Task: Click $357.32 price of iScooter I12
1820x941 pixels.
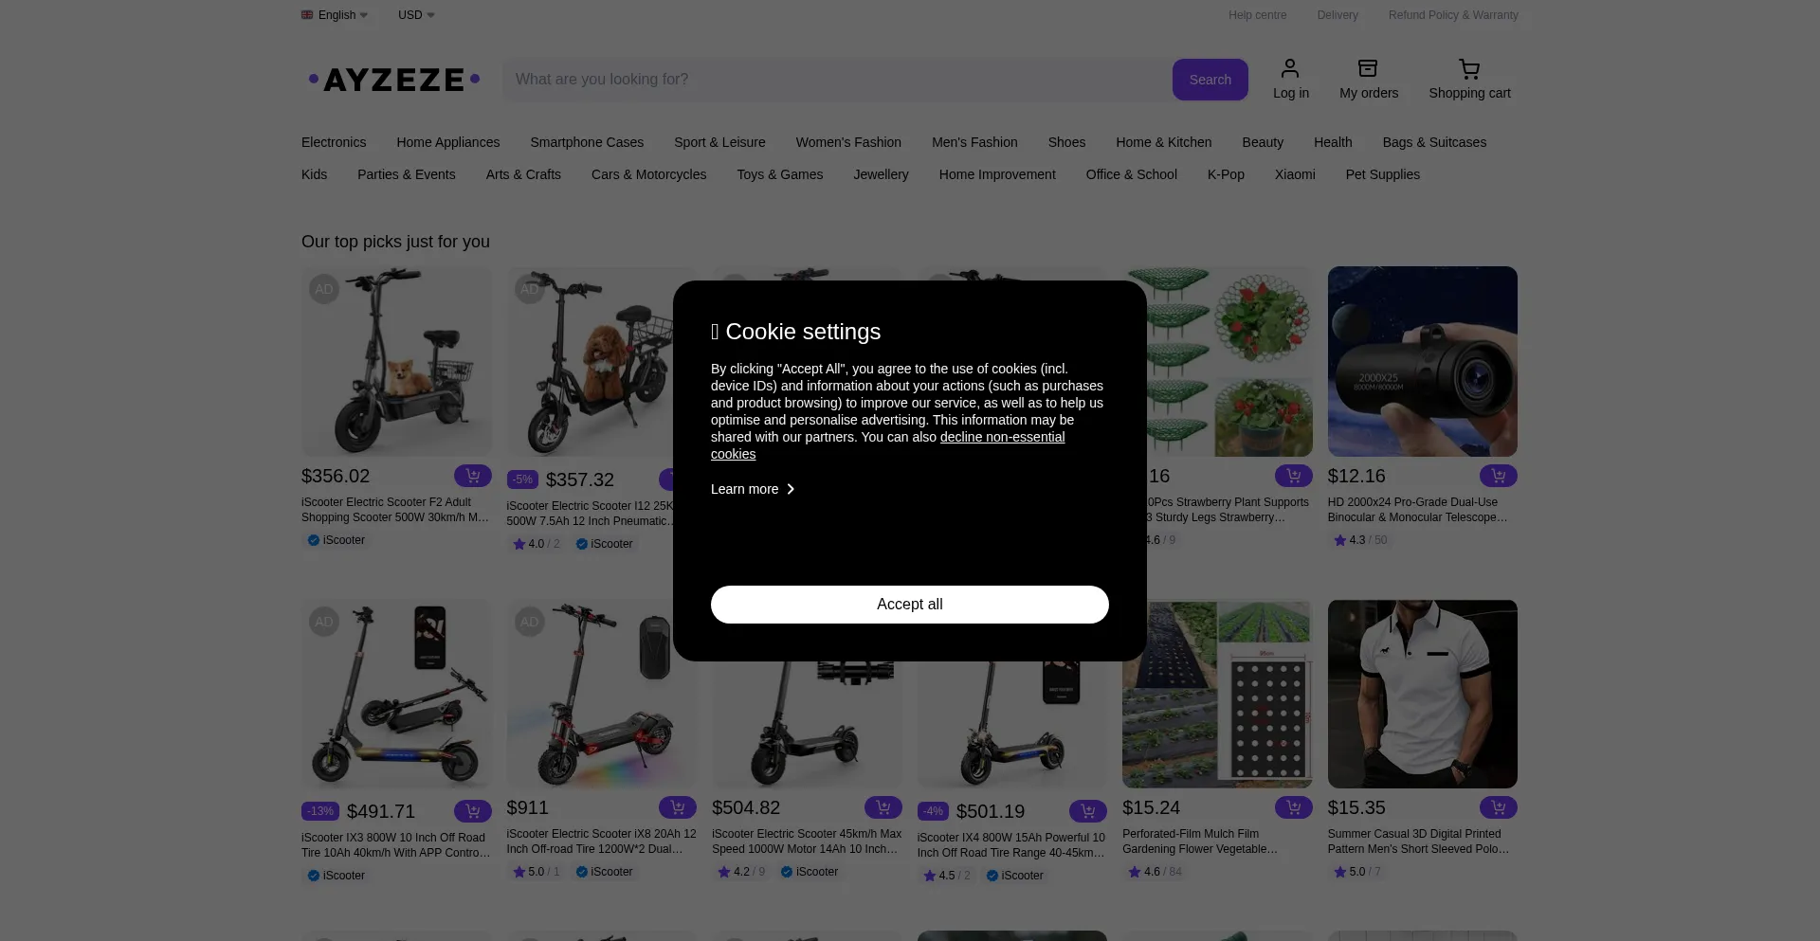Action: [580, 480]
